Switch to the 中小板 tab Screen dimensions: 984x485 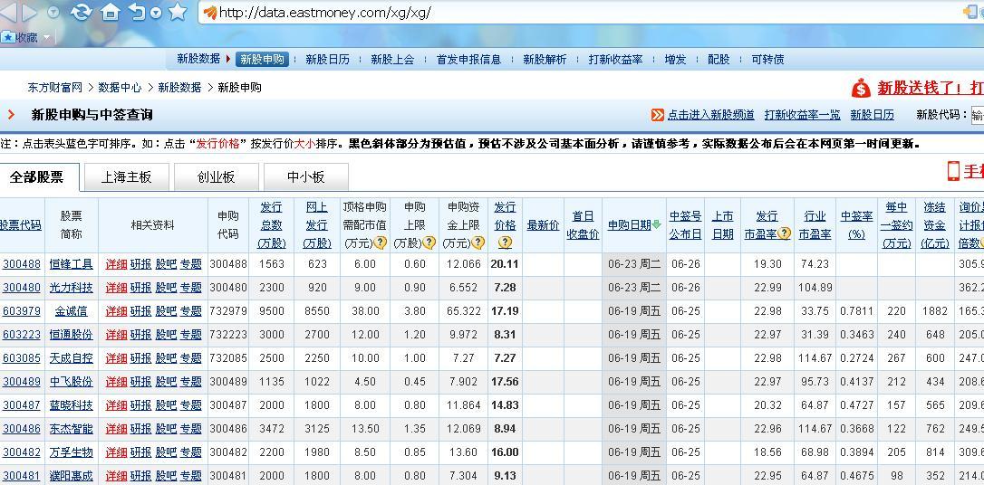pyautogui.click(x=305, y=176)
